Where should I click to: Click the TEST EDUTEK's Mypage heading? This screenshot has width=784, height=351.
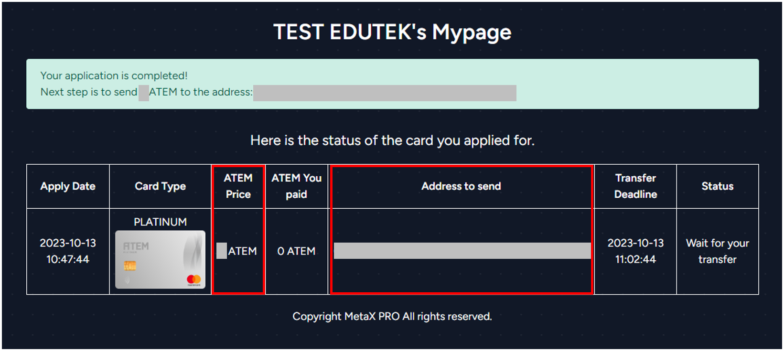click(392, 32)
